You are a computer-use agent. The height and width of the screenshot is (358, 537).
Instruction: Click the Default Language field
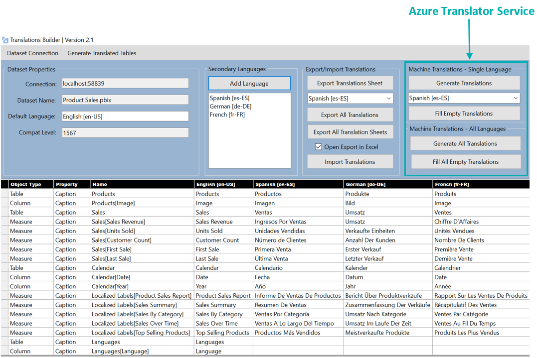tap(125, 116)
